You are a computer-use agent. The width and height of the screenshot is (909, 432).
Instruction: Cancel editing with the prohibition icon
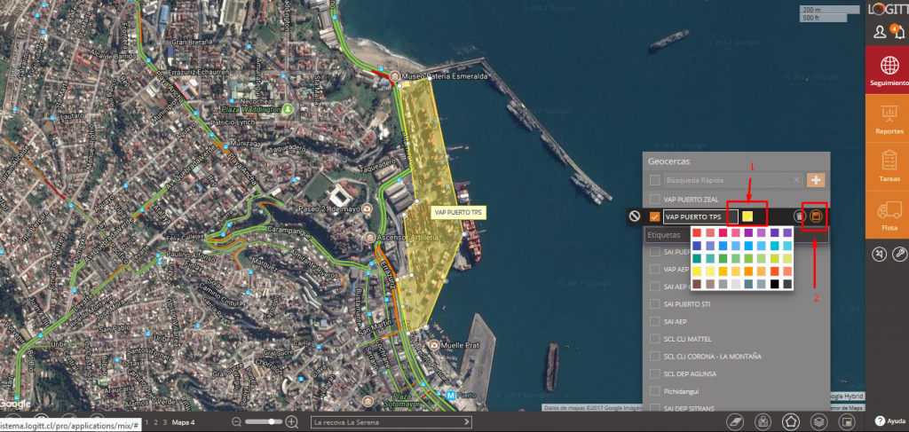coord(635,216)
